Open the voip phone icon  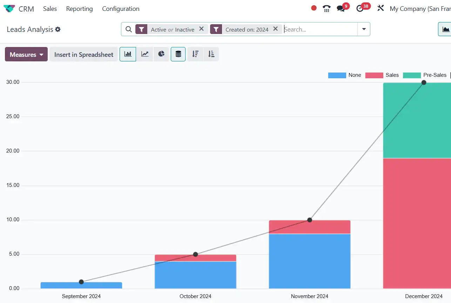pos(327,8)
